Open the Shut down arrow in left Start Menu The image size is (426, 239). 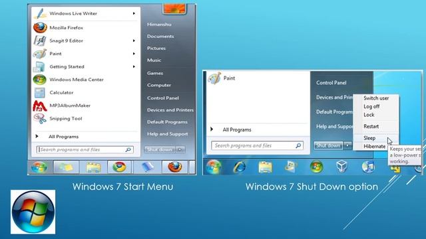tap(180, 149)
